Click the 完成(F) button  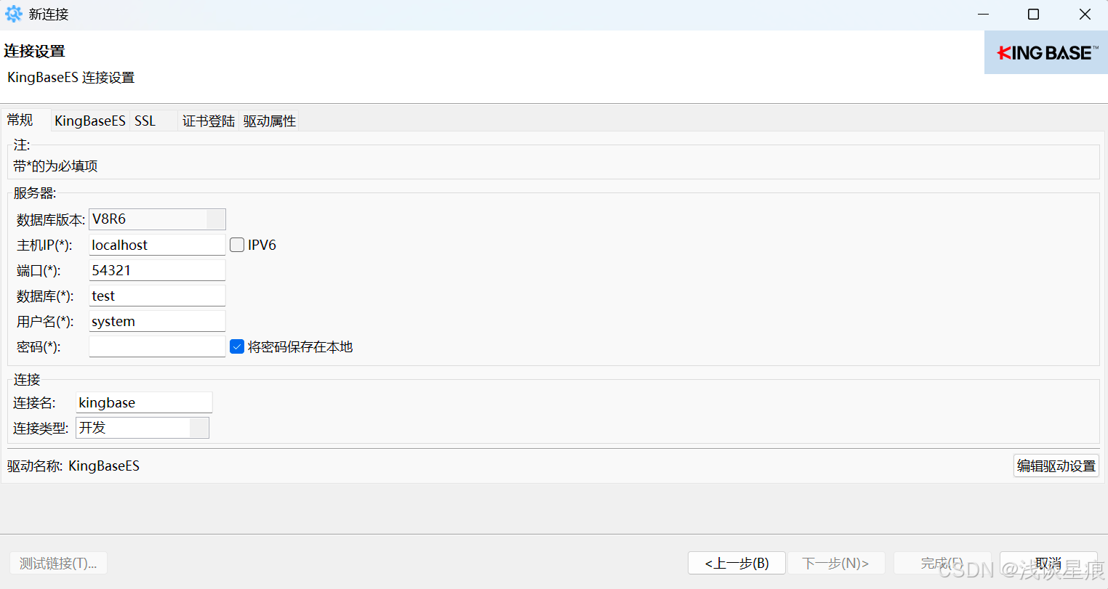[x=942, y=563]
